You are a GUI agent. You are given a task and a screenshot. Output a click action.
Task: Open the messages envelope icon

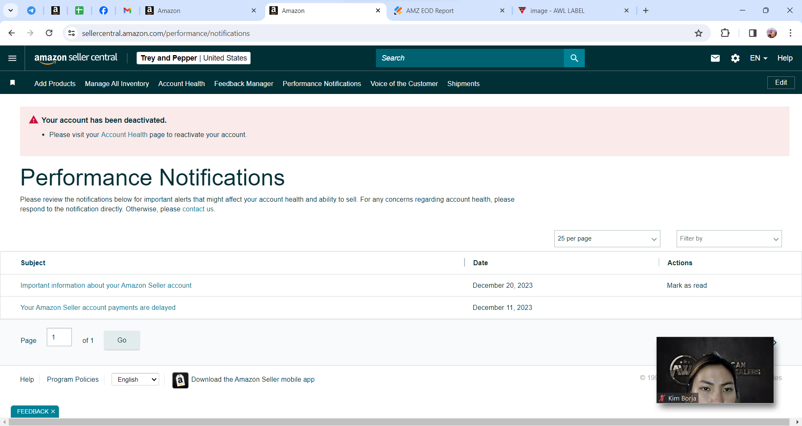coord(715,58)
